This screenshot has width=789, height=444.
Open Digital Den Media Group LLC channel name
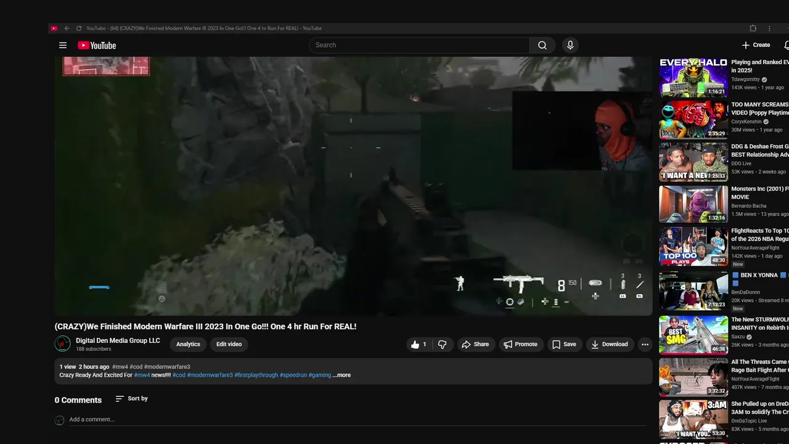tap(118, 340)
